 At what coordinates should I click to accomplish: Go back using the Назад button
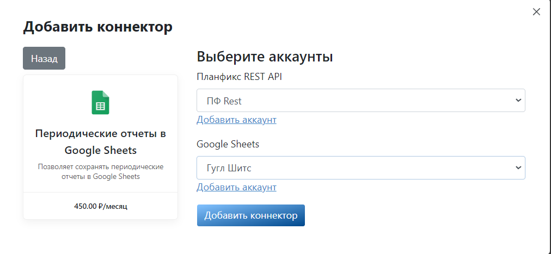(x=44, y=58)
